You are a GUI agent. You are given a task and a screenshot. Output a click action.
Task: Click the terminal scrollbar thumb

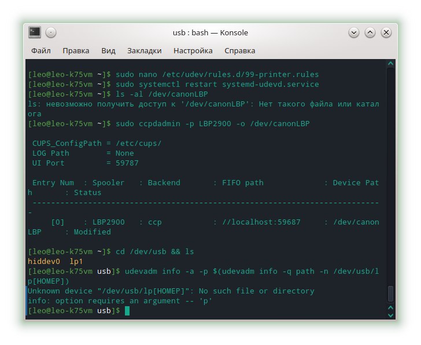[391, 293]
